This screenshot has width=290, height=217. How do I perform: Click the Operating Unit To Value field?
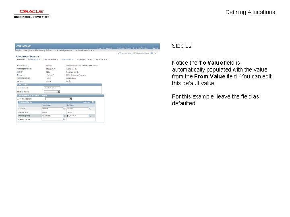tap(78, 116)
